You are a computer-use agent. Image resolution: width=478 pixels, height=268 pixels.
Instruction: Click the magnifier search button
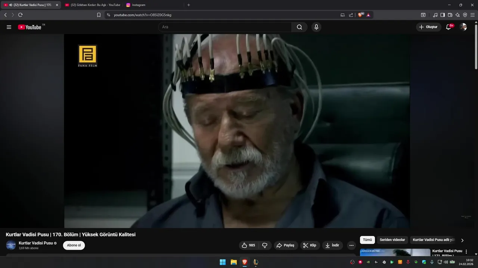pos(299,27)
